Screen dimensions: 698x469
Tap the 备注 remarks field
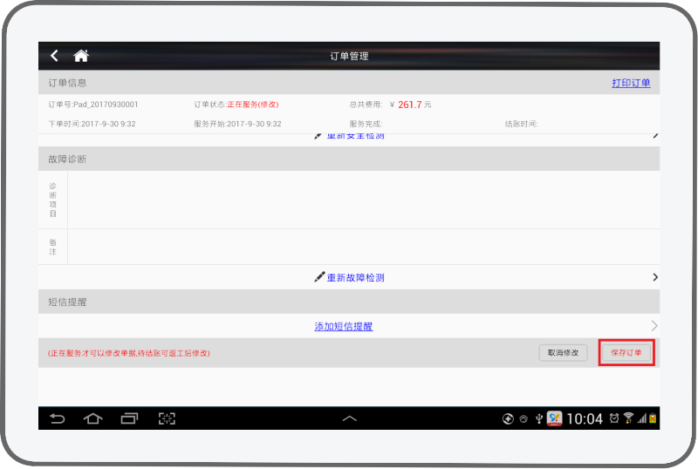pos(362,247)
